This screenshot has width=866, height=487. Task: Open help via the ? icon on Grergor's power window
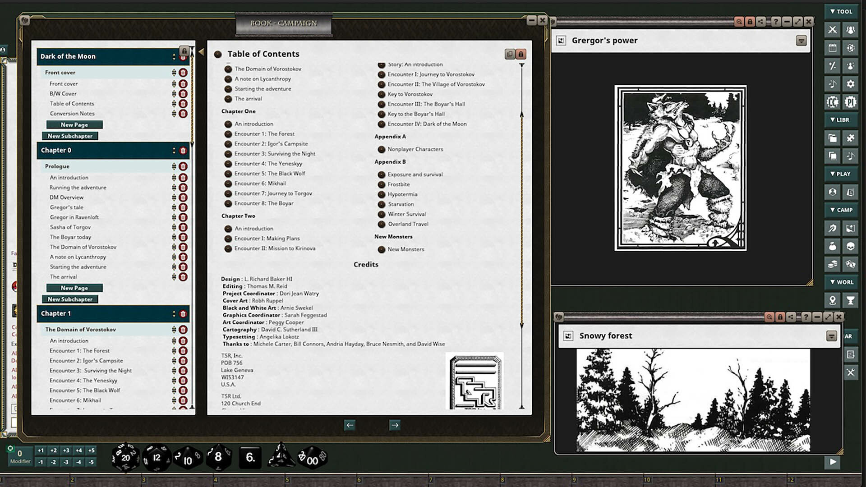[776, 22]
